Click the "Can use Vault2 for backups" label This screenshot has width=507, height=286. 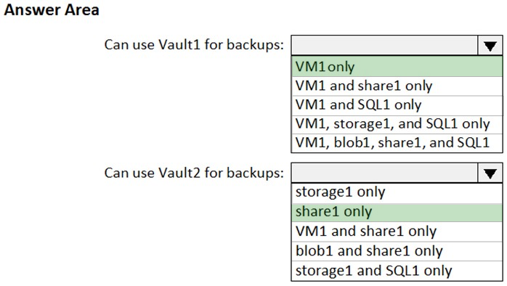[x=194, y=173]
